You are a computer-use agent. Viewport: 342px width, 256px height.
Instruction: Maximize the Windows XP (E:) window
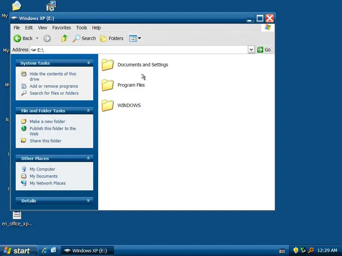tap(260, 18)
